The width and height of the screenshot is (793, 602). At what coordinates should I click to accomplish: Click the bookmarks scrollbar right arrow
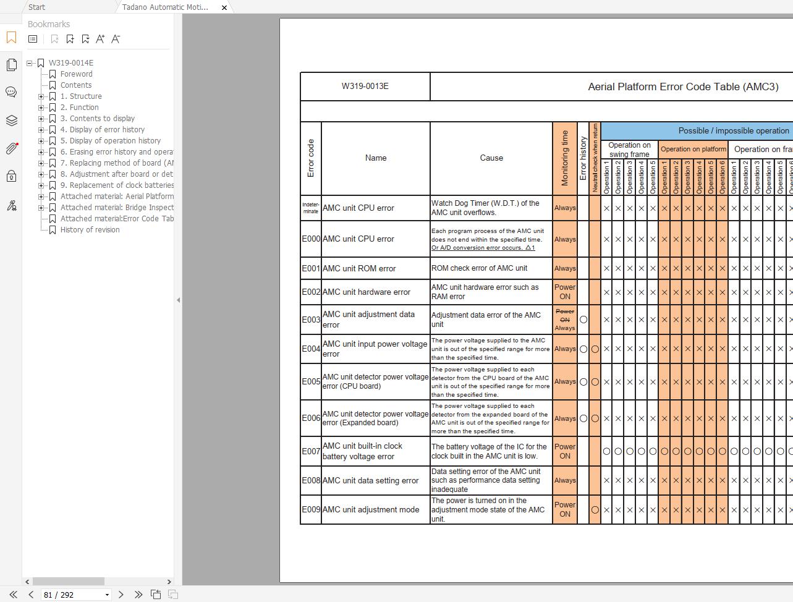point(169,582)
